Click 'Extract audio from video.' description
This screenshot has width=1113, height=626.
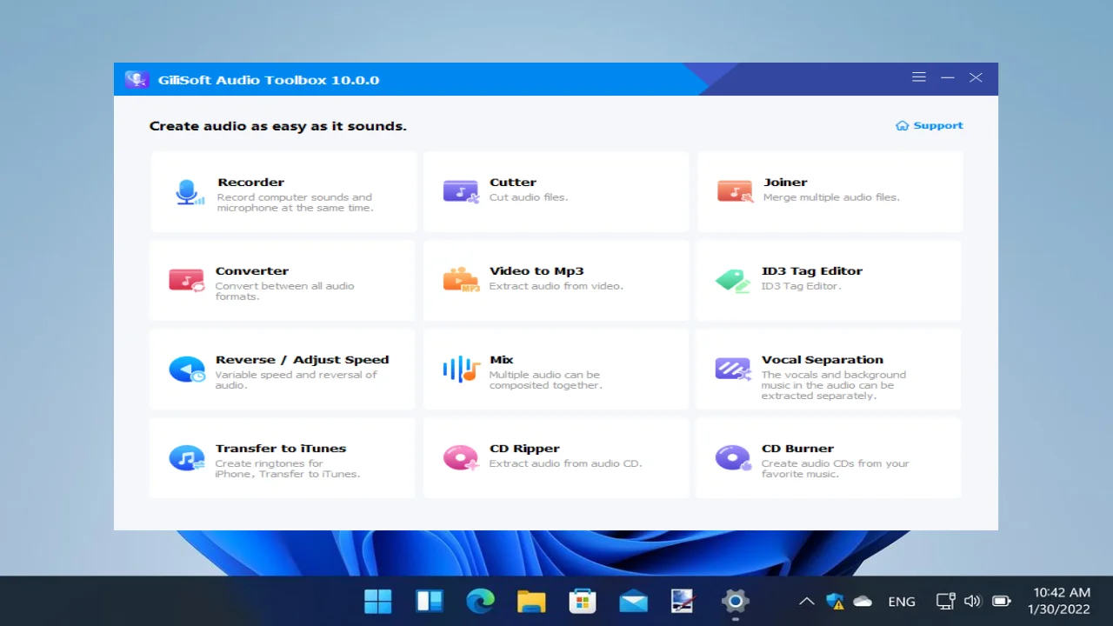click(x=556, y=286)
